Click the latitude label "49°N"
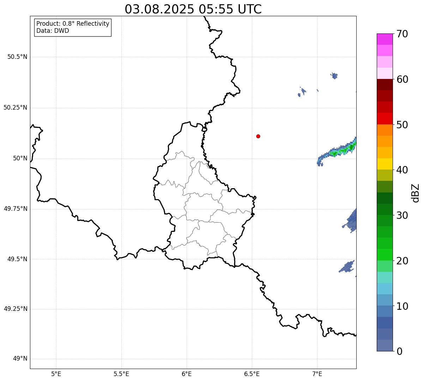This screenshot has width=424, height=381. point(20,359)
